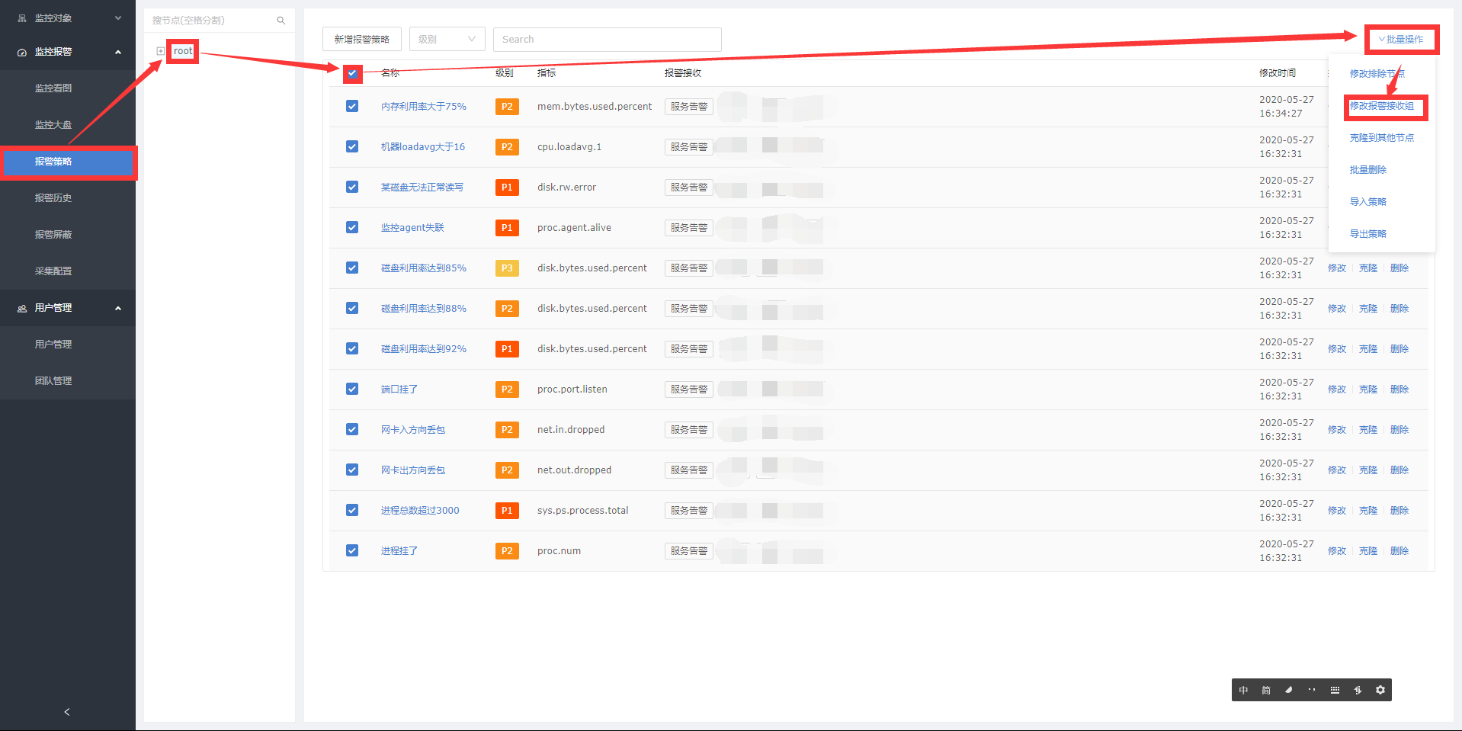Screen dimensions: 1462x731
Task: Collapse the 用户管理 sidebar group header
Action: [x=68, y=308]
